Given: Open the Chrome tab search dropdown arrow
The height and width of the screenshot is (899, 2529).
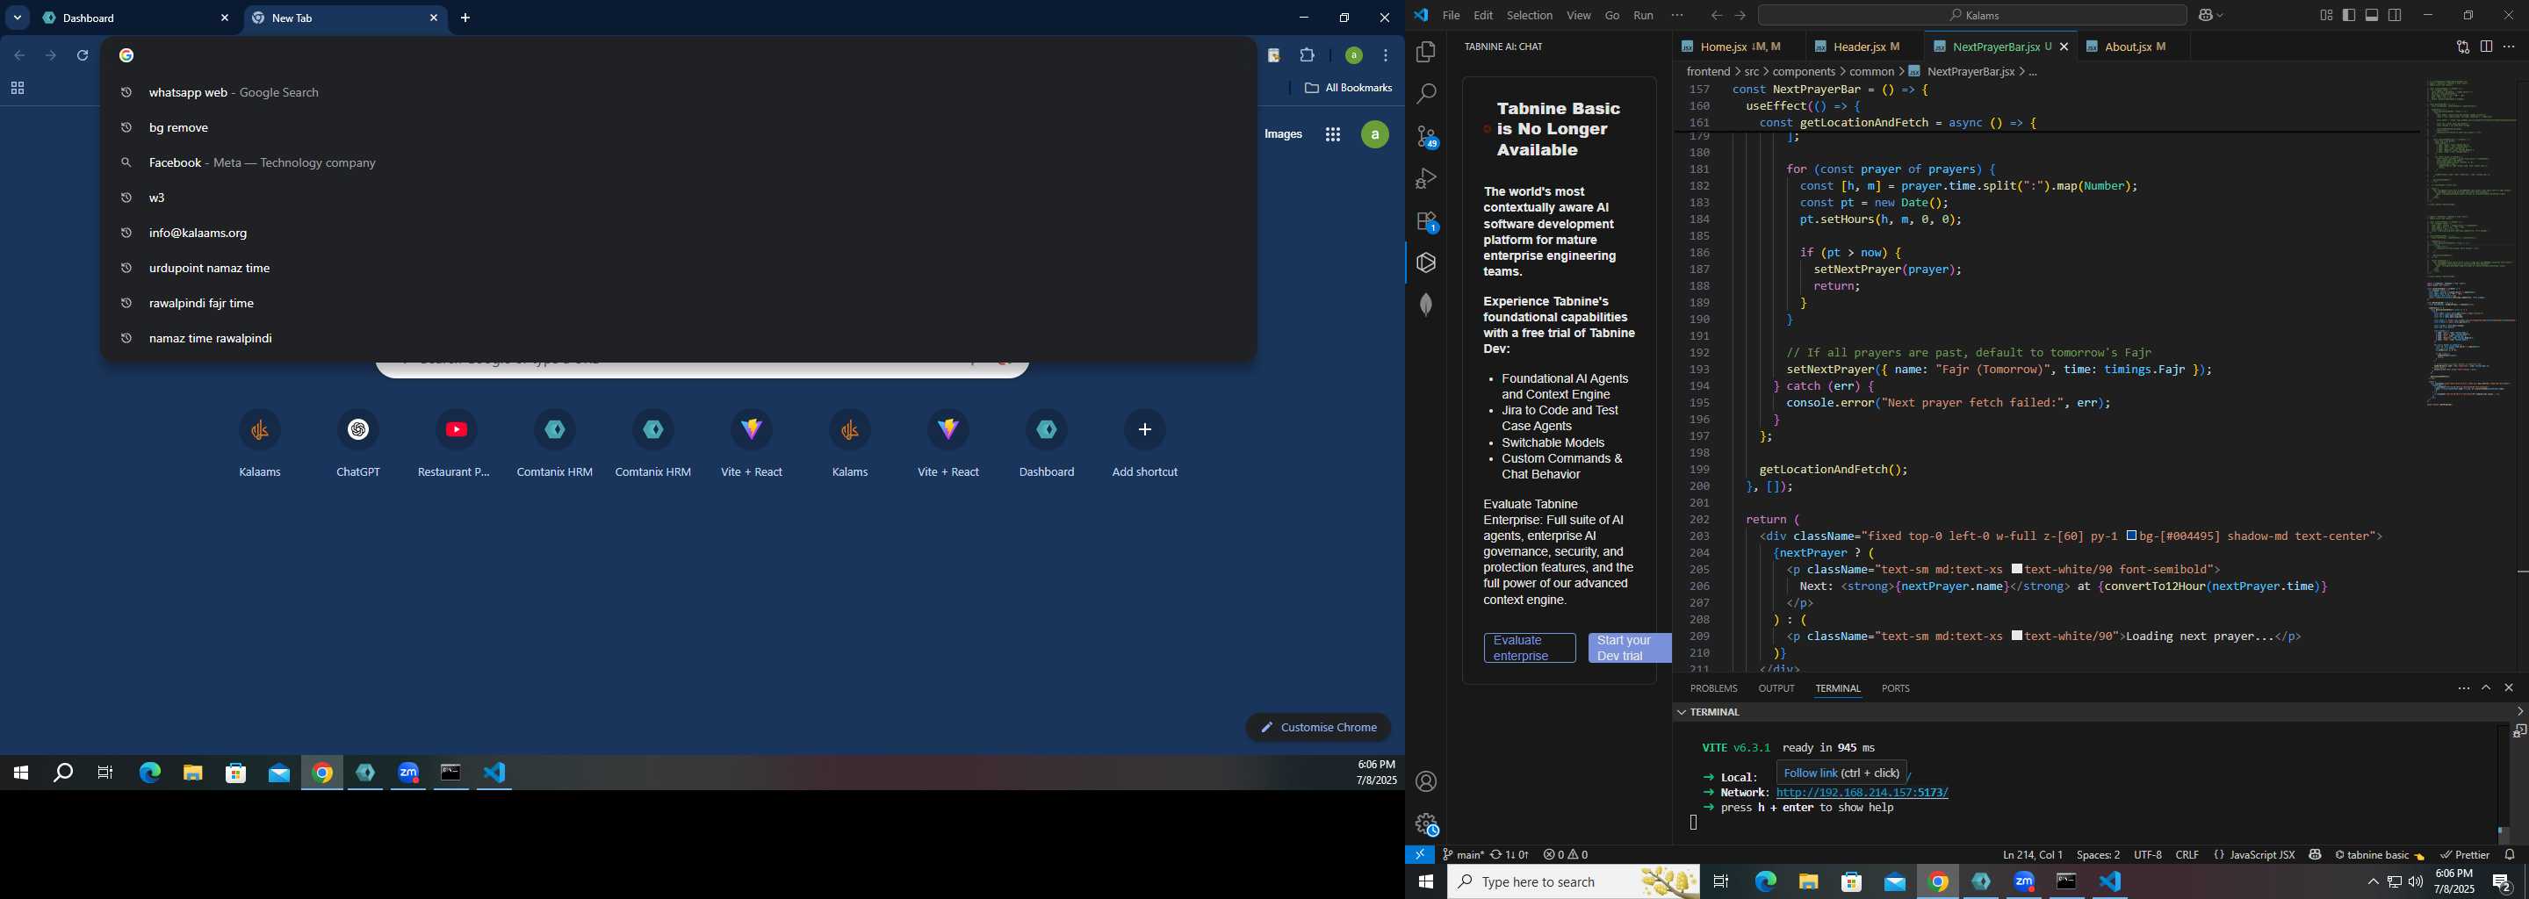Looking at the screenshot, I should pos(18,18).
